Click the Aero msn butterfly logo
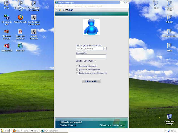178x133 pixels. click(x=60, y=10)
